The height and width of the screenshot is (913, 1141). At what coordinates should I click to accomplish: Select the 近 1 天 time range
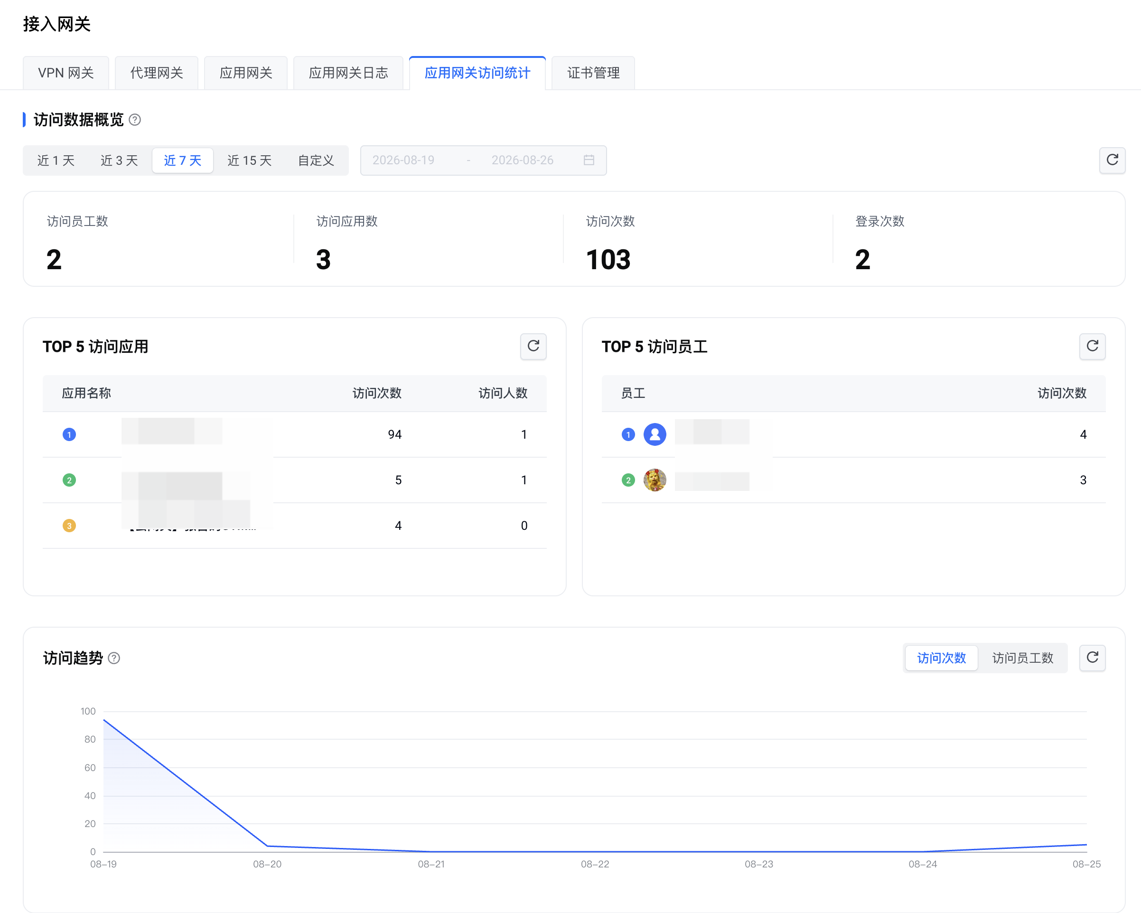click(x=56, y=160)
